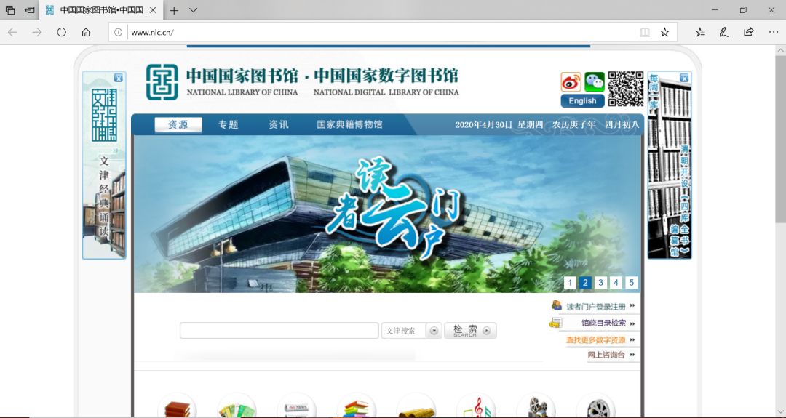This screenshot has height=418, width=786.
Task: Select the 资讯 tab
Action: coord(278,124)
